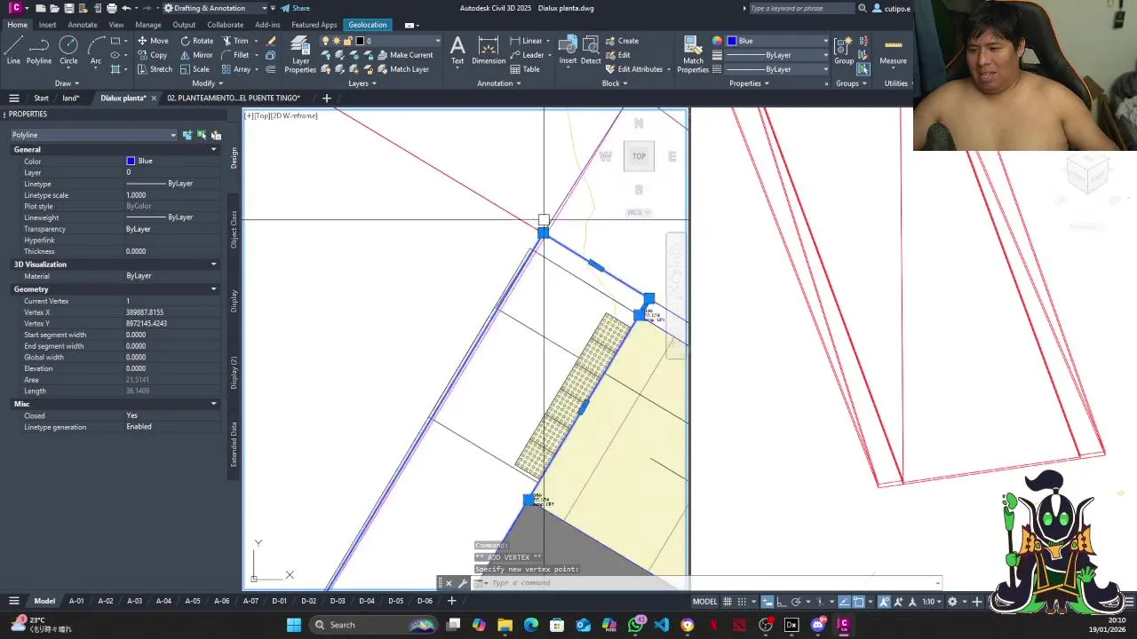Select the Polyline draw tool
The image size is (1137, 639).
point(39,51)
